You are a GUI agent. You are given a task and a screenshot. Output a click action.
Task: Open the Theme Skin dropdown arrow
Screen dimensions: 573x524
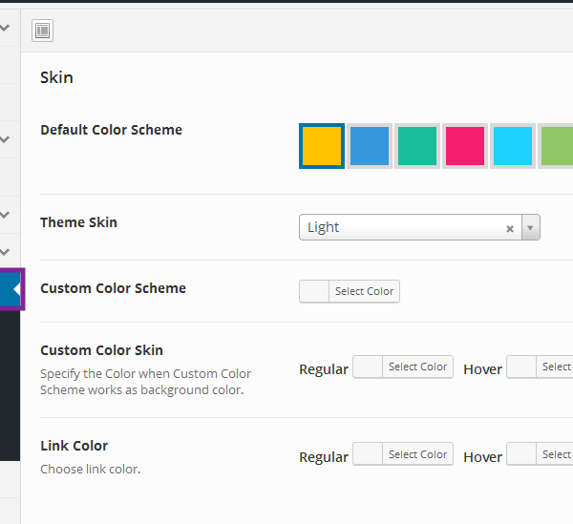[x=531, y=228]
